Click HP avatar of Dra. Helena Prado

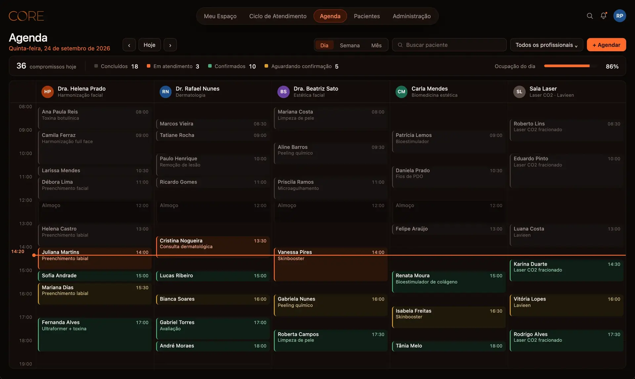[x=47, y=92]
